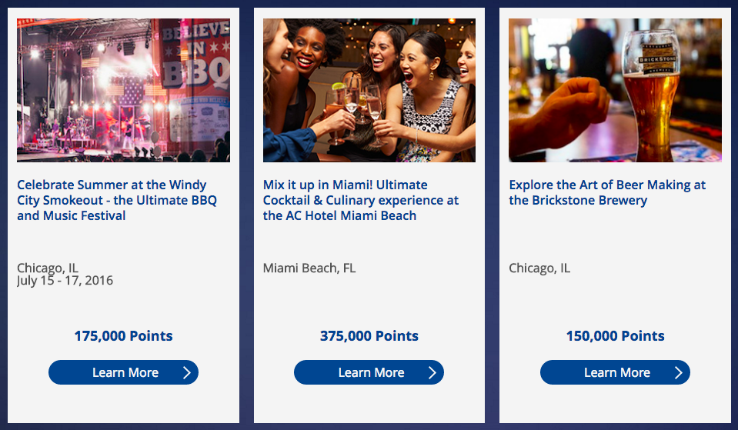Viewport: 738px width, 430px height.
Task: Click Chicago, IL location on the Brickstone card
Action: click(539, 268)
